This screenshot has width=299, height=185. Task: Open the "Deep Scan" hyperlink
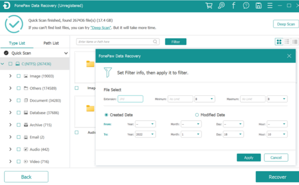point(101,27)
